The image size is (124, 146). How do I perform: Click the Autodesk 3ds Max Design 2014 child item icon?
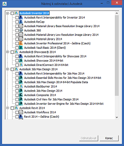[21, 91]
